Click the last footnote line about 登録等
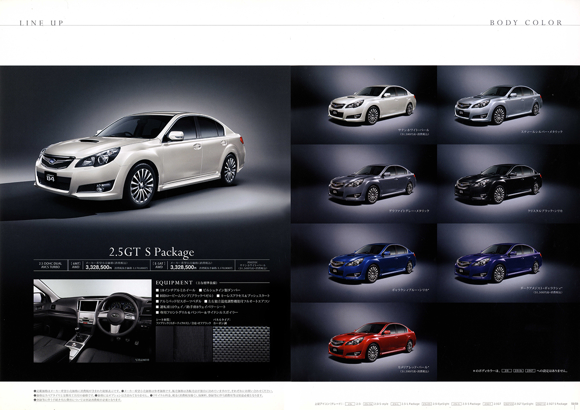Viewport: 580px width, 410px height. pos(78,400)
